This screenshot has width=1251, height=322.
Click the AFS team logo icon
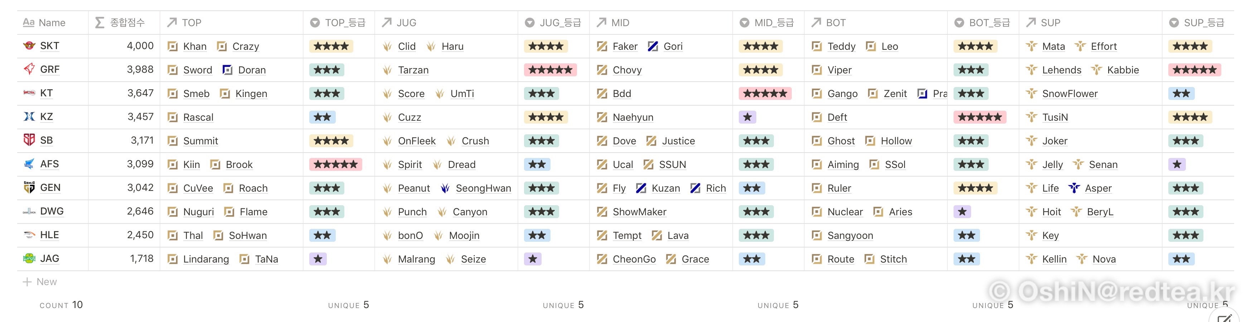29,164
